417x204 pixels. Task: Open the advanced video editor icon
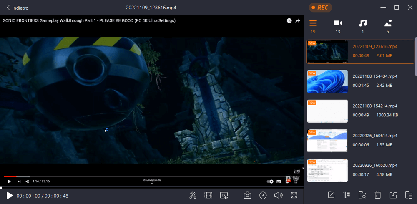224,196
